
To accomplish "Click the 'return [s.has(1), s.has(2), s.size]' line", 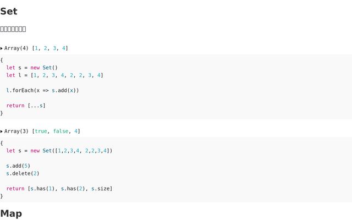I will (59, 189).
